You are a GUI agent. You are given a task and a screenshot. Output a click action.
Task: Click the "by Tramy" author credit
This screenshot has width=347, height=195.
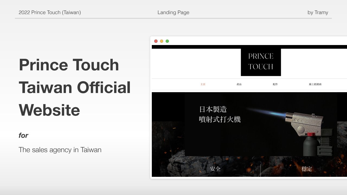(x=318, y=12)
